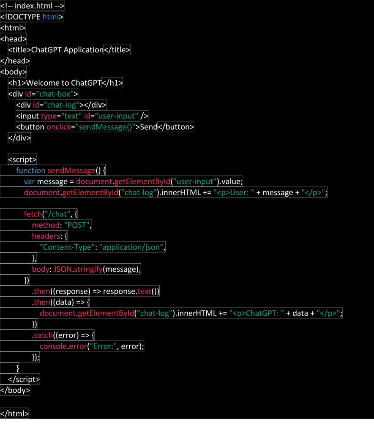Select the sendMessage function declaration
The height and width of the screenshot is (432, 374).
(59, 170)
